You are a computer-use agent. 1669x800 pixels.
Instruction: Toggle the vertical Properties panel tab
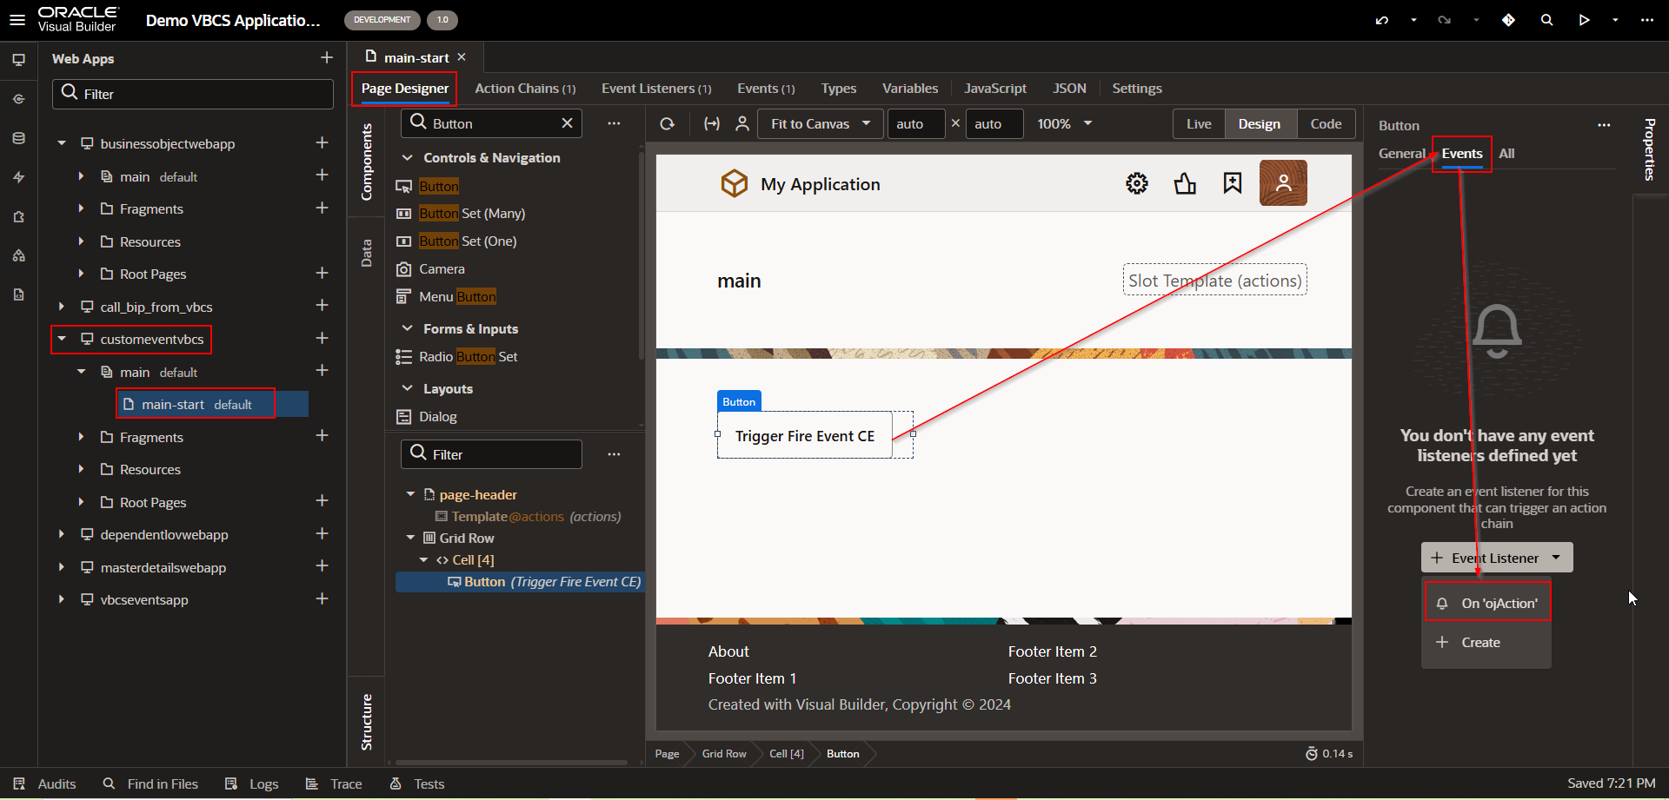tap(1649, 149)
